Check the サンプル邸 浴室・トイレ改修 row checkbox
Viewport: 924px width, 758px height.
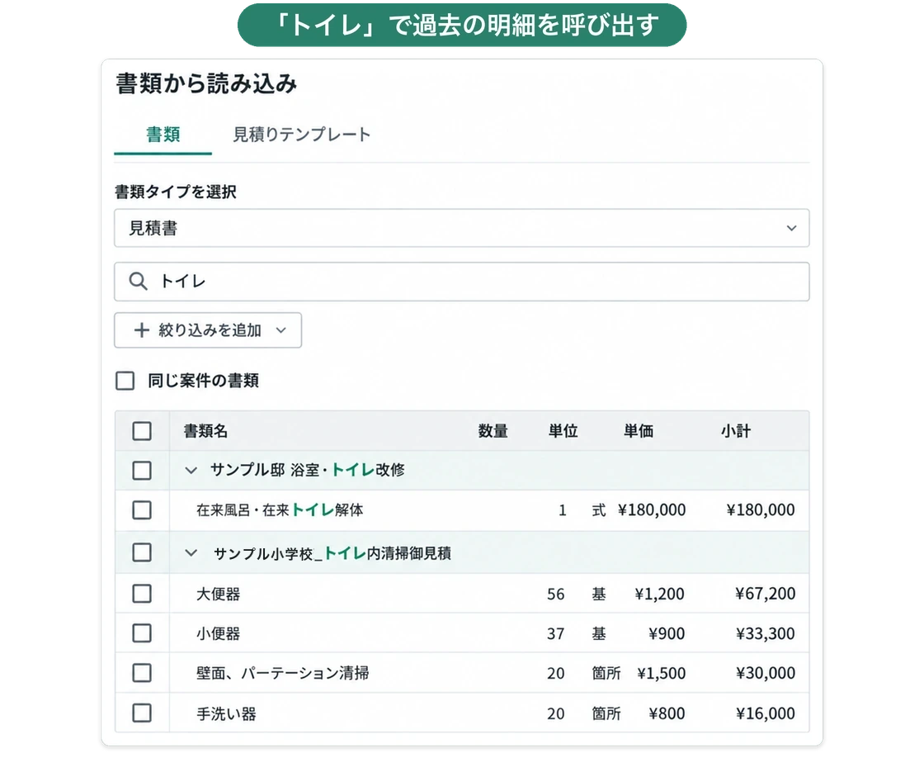click(x=142, y=471)
